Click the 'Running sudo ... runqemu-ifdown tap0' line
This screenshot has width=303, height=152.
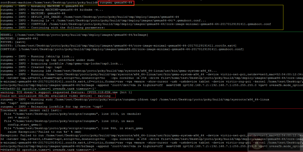click(x=135, y=100)
